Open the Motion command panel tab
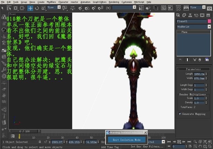213x149 pixels. tap(196, 15)
